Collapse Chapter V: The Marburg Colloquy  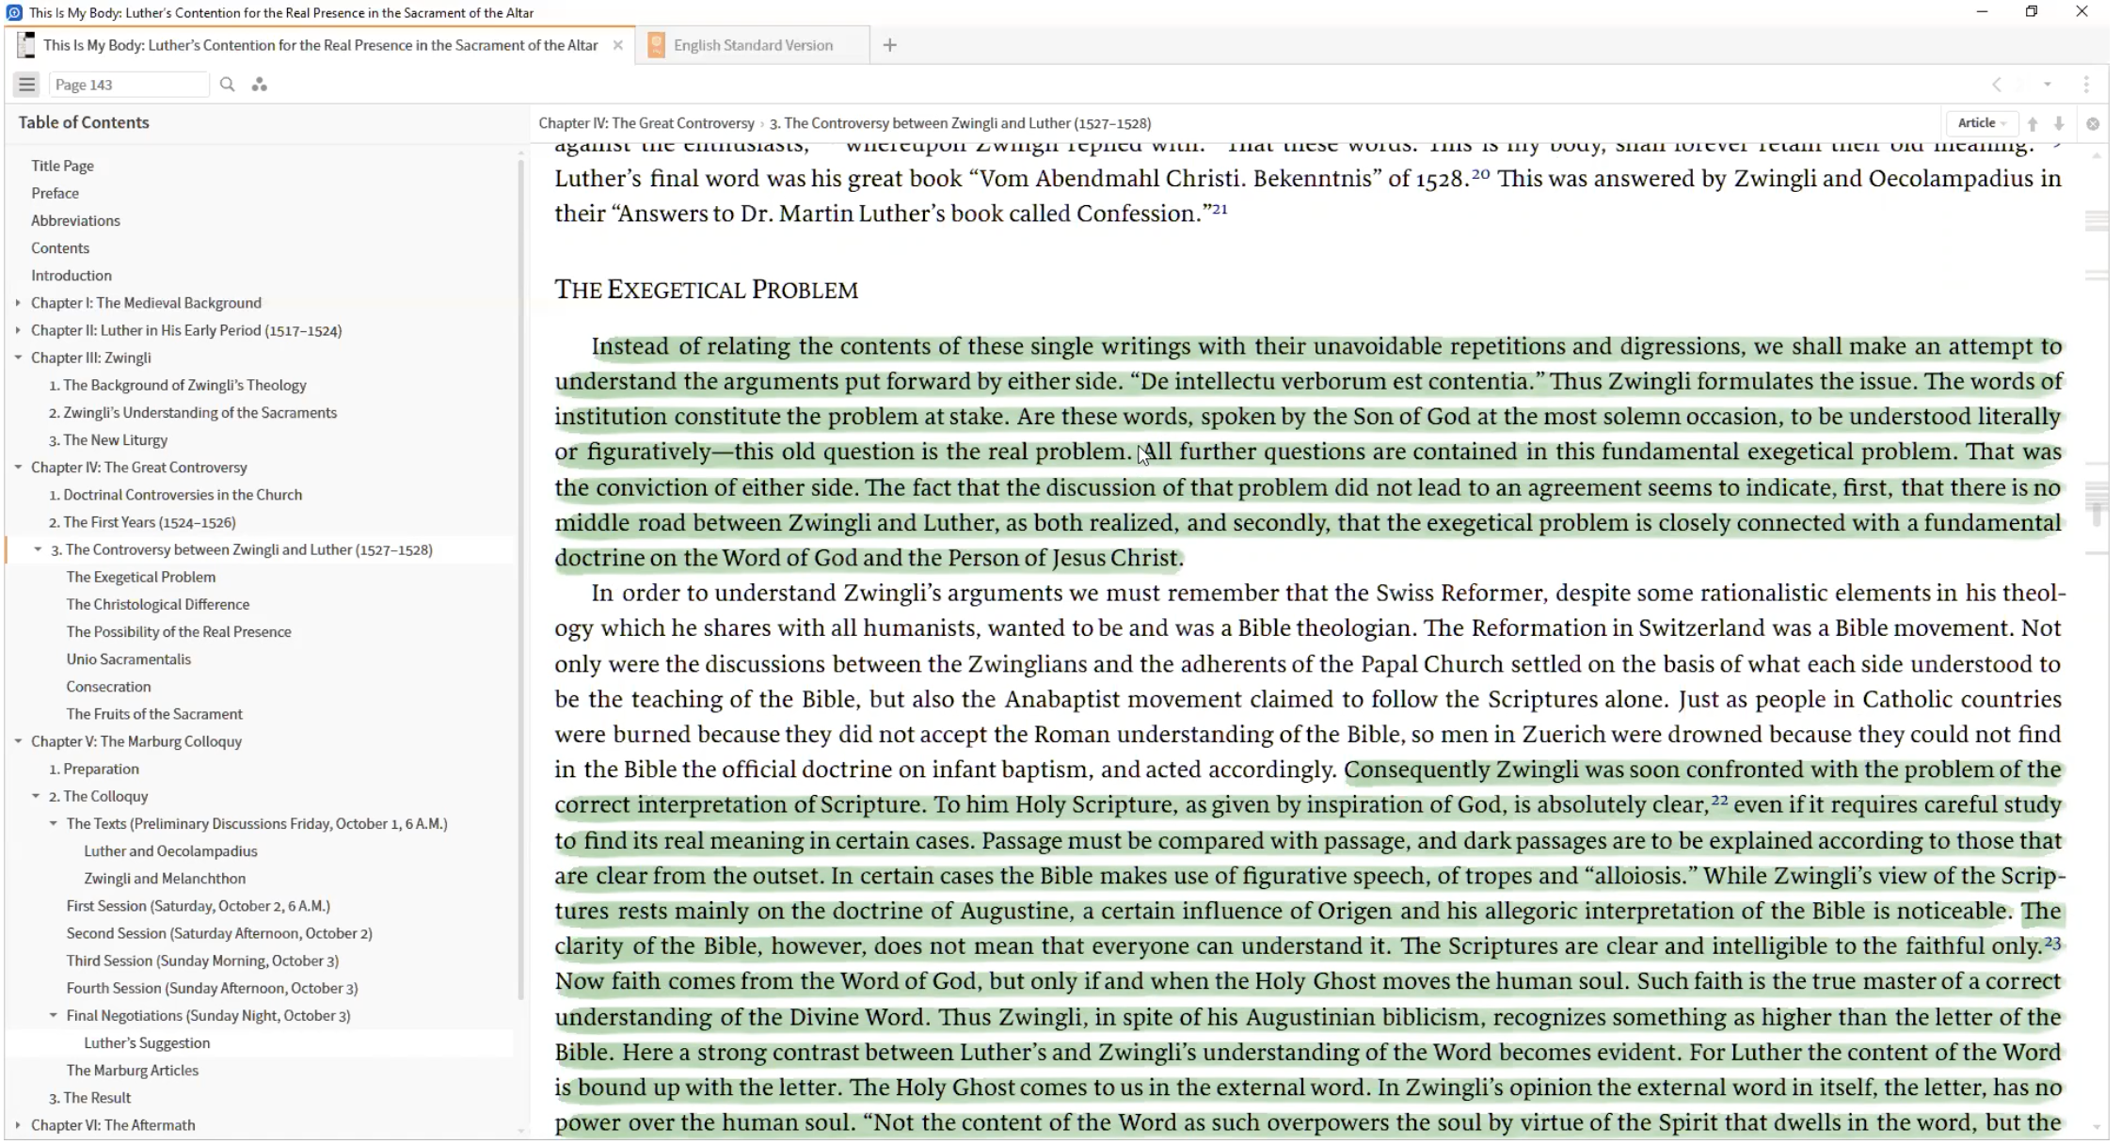(x=18, y=741)
